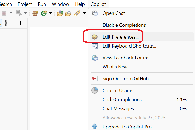
Task: Click Copilot Usage menu entry
Action: (142, 90)
